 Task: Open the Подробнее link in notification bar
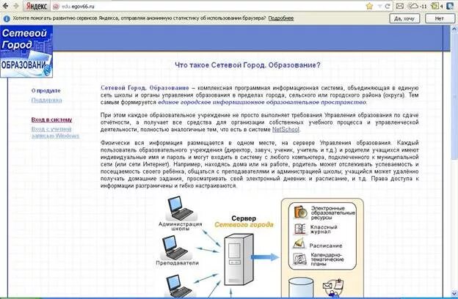tap(280, 18)
